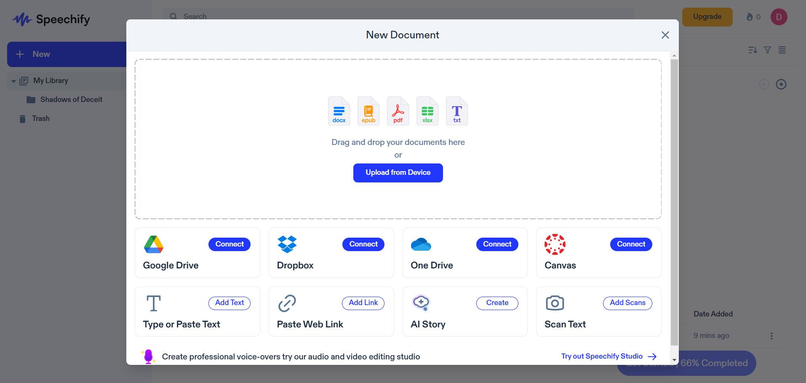The height and width of the screenshot is (383, 806).
Task: Open the Shadows of Deceit folder
Action: tap(72, 99)
